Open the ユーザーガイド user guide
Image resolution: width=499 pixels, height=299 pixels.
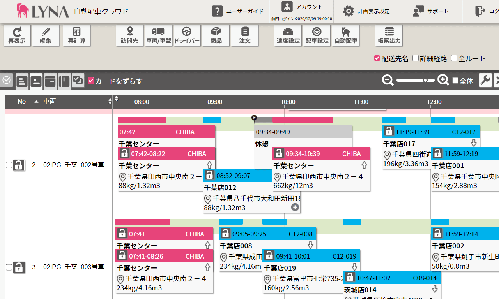[237, 11]
